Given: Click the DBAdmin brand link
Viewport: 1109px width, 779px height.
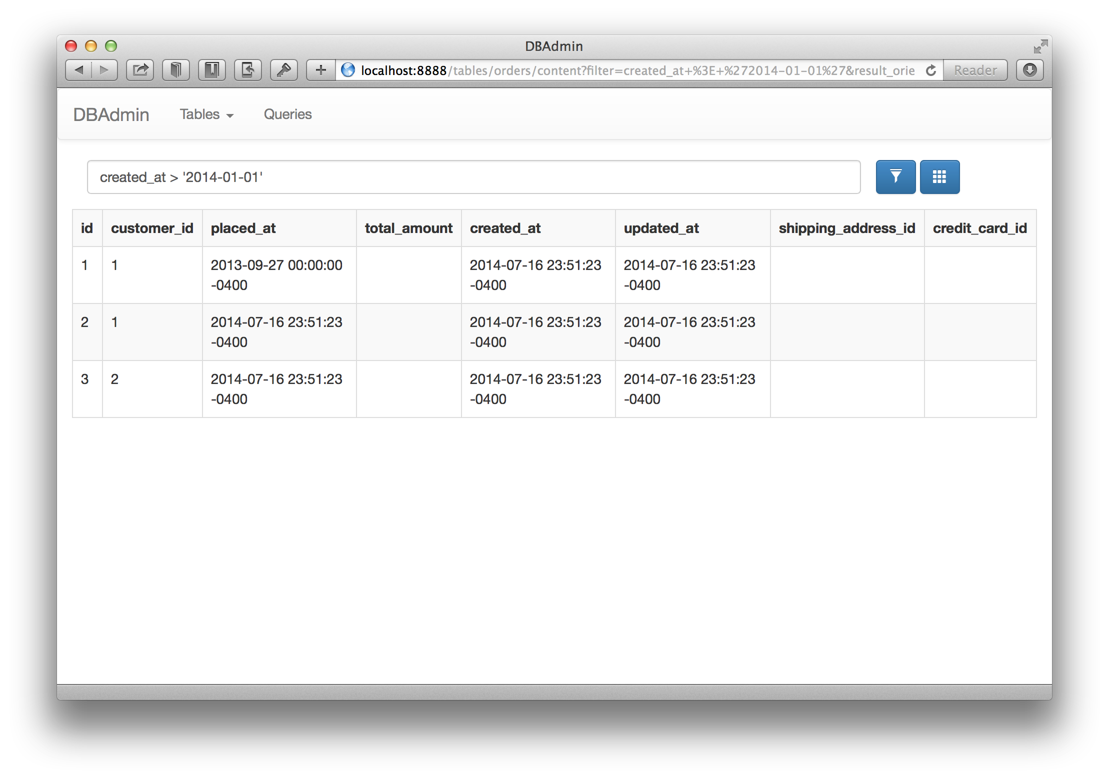Looking at the screenshot, I should pyautogui.click(x=111, y=114).
